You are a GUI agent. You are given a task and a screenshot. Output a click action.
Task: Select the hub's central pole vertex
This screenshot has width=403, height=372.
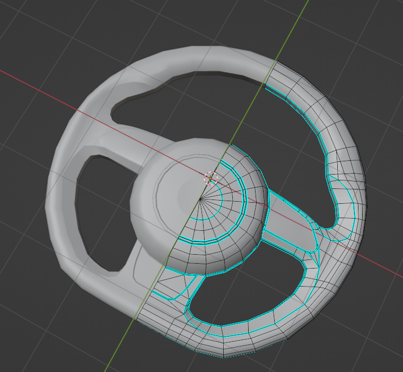pyautogui.click(x=200, y=199)
